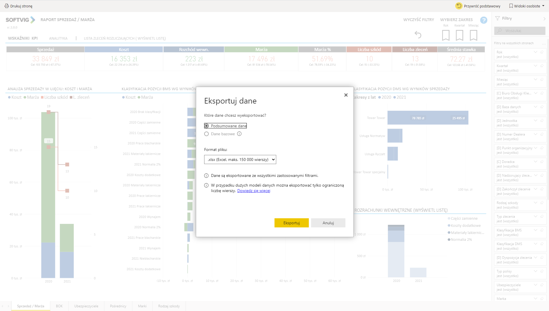Switch to the Ubezpieczyciele page tab
Viewport: 549px width, 311px height.
[86, 306]
